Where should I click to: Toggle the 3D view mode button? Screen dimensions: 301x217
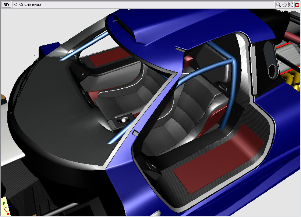coord(6,5)
